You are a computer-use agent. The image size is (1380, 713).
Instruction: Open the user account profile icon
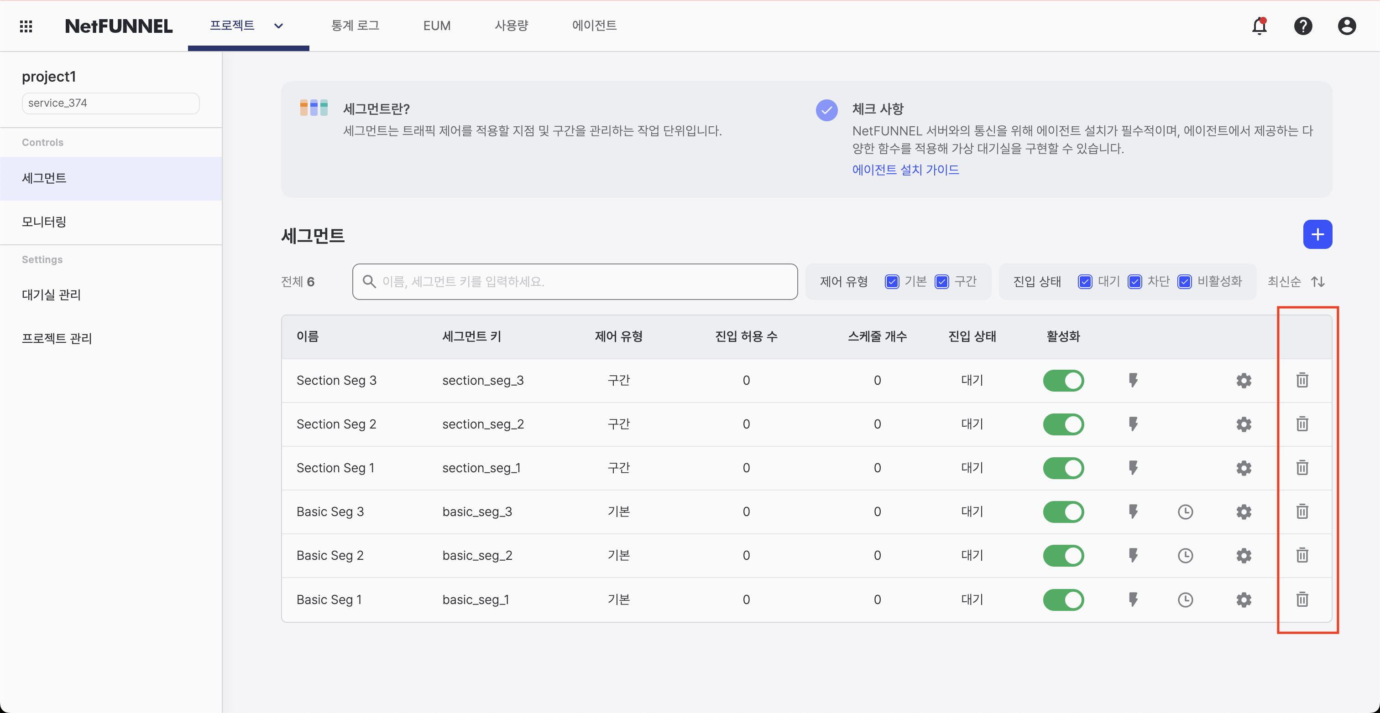1346,26
